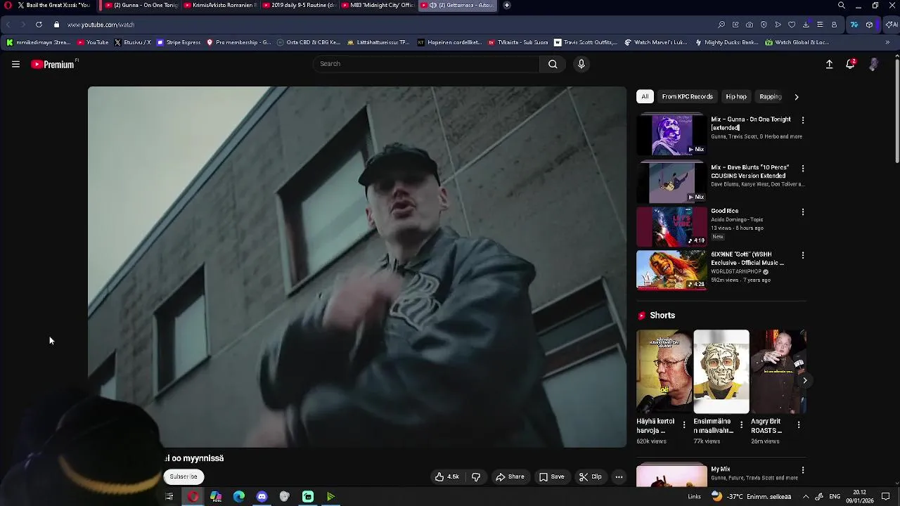The width and height of the screenshot is (900, 506).
Task: Open more actions ellipsis below the video
Action: [x=619, y=476]
